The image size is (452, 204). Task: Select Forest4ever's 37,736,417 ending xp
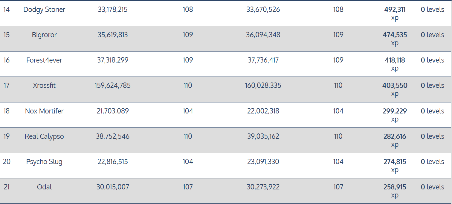point(263,60)
